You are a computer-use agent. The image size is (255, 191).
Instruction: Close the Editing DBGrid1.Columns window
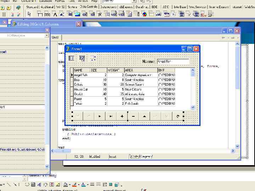coord(78,24)
